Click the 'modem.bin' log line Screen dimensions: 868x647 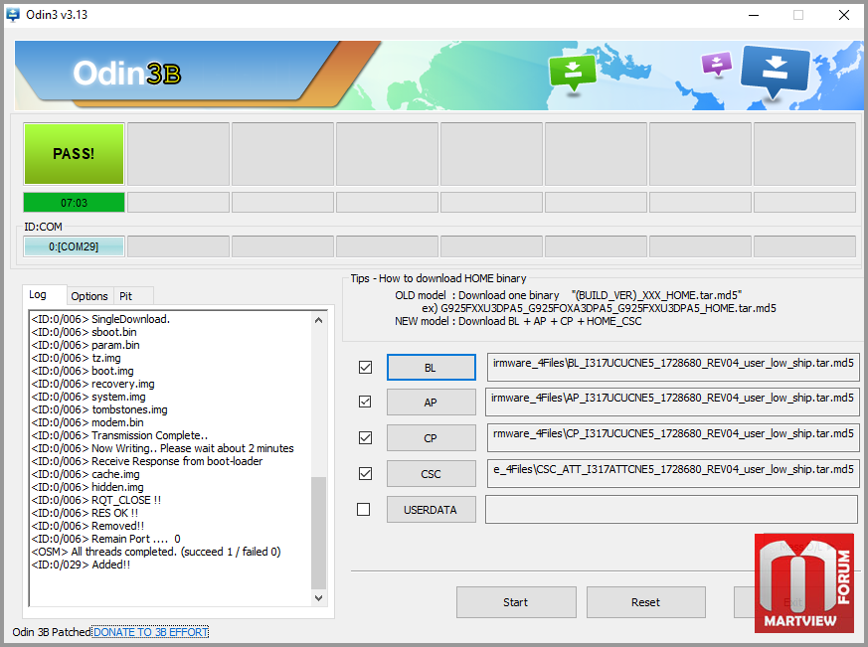87,422
